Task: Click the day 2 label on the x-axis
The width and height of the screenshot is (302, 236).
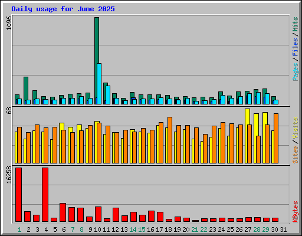Action: click(x=28, y=230)
